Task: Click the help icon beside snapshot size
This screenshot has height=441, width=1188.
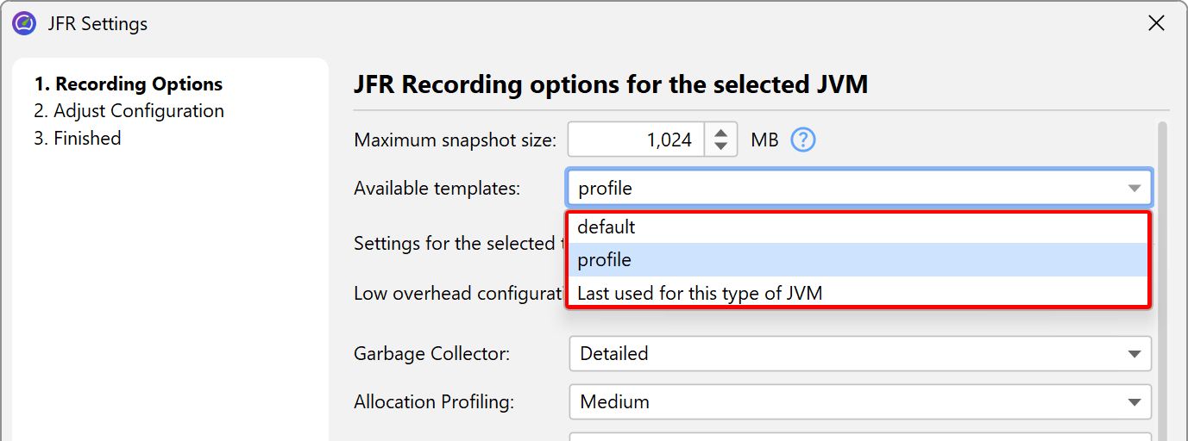Action: coord(803,140)
